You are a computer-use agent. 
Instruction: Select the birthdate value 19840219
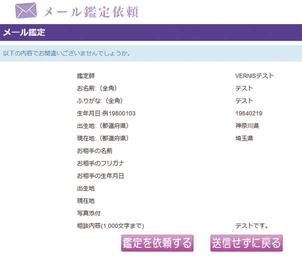click(249, 113)
